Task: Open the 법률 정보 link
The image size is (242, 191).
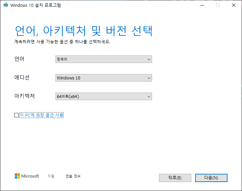Action: pyautogui.click(x=73, y=176)
